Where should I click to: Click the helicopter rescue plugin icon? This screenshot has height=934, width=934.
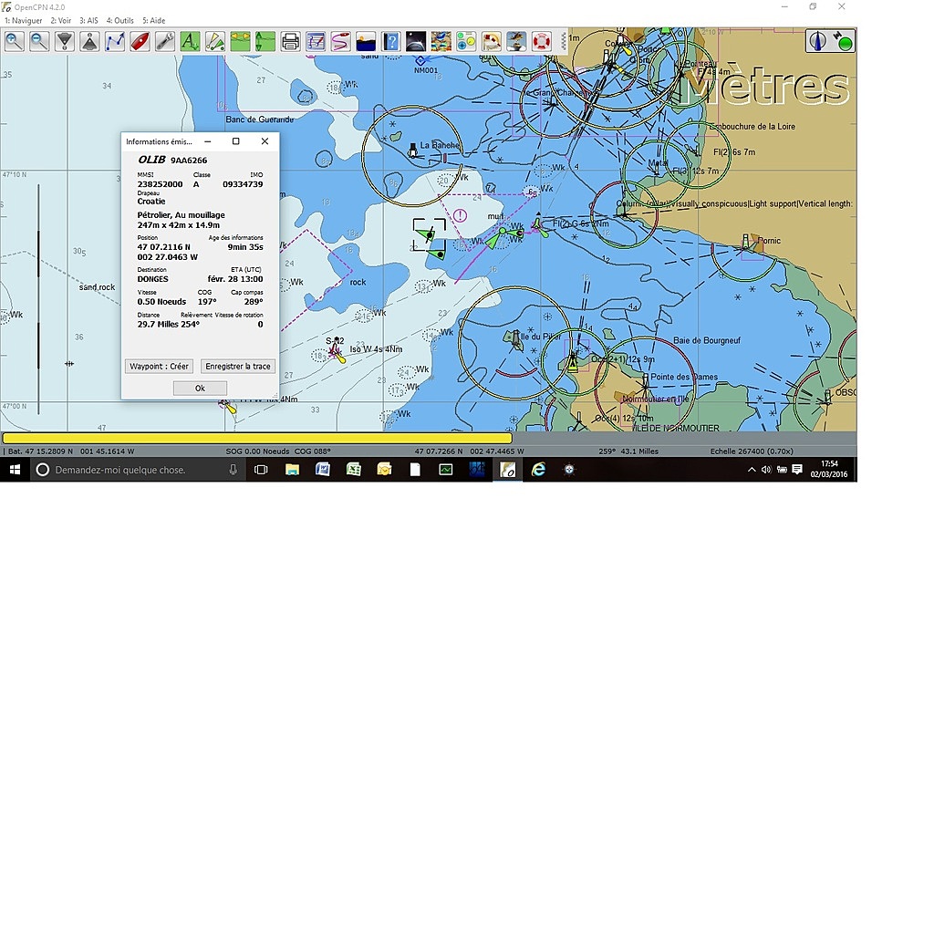pos(516,41)
